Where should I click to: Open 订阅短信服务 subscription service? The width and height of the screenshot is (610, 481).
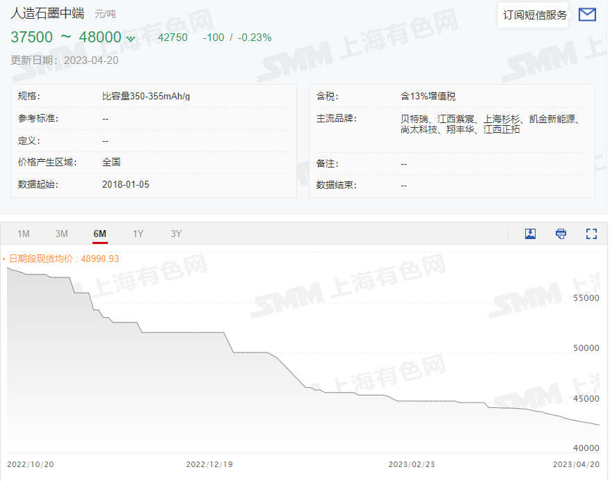tap(535, 15)
